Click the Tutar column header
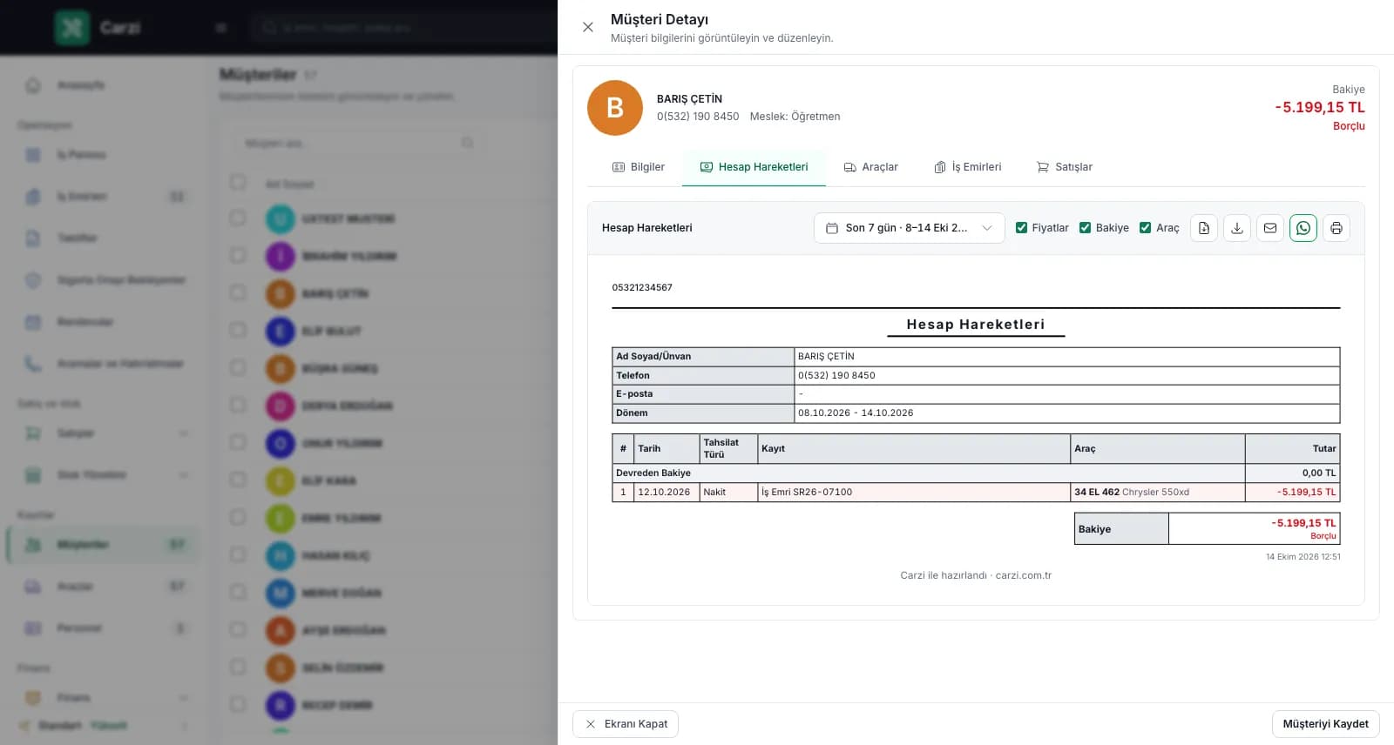Screen dimensions: 1394x745 (1292, 448)
